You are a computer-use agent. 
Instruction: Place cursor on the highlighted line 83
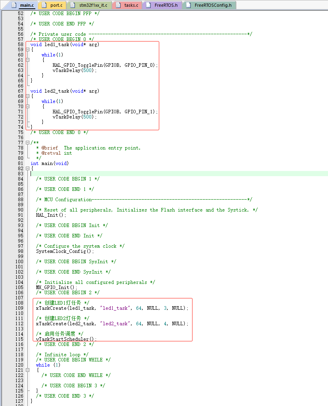click(179, 173)
